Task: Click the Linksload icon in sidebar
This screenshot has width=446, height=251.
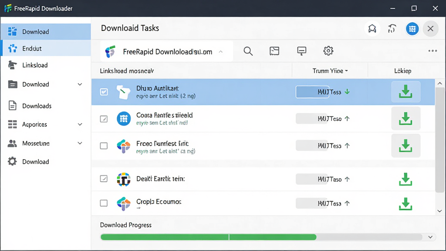Action: 12,65
